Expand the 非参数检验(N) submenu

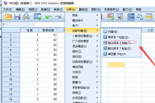83,88
